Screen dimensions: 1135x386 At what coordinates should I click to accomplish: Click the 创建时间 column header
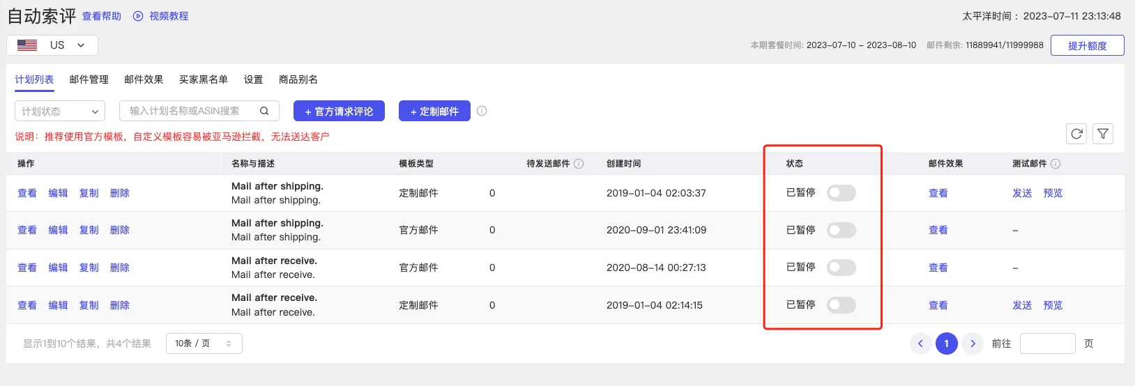coord(624,164)
